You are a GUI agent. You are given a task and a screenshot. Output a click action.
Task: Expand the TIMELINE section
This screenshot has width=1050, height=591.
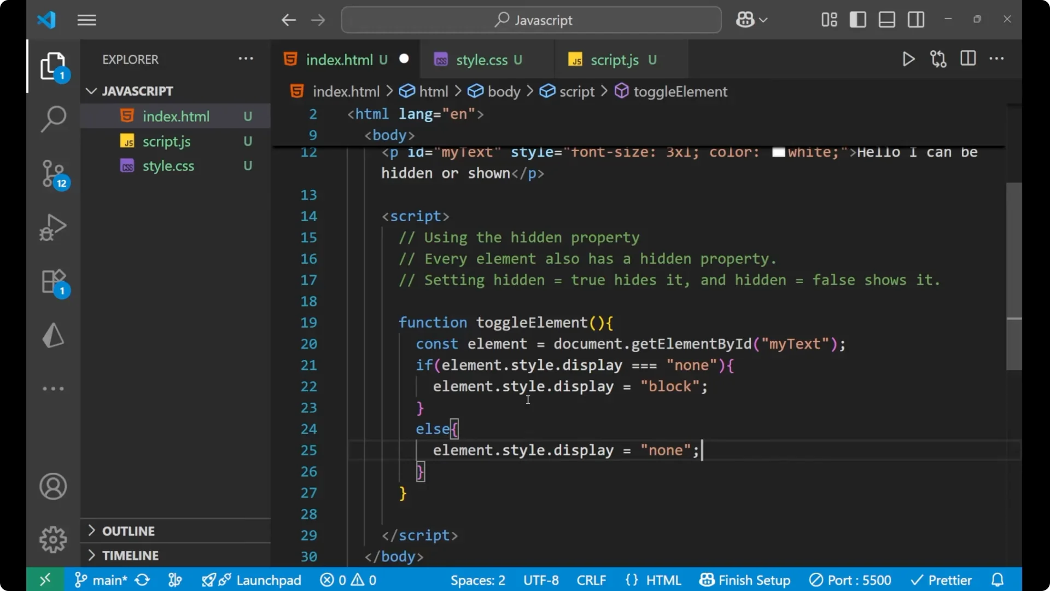[x=130, y=555]
